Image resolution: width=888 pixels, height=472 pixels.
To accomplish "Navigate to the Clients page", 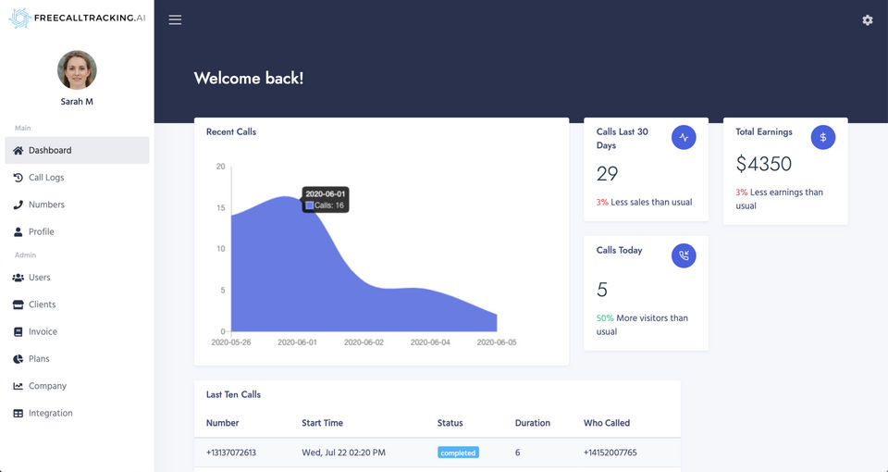I will tap(77, 304).
